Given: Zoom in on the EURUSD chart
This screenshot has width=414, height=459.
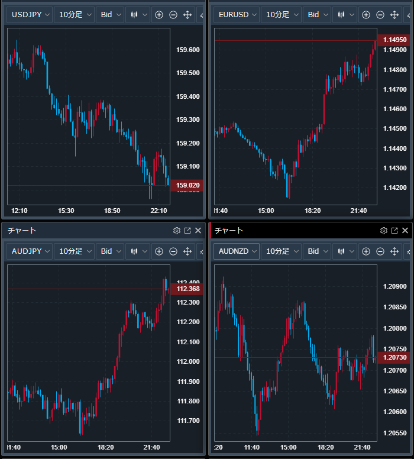Looking at the screenshot, I should pyautogui.click(x=366, y=15).
